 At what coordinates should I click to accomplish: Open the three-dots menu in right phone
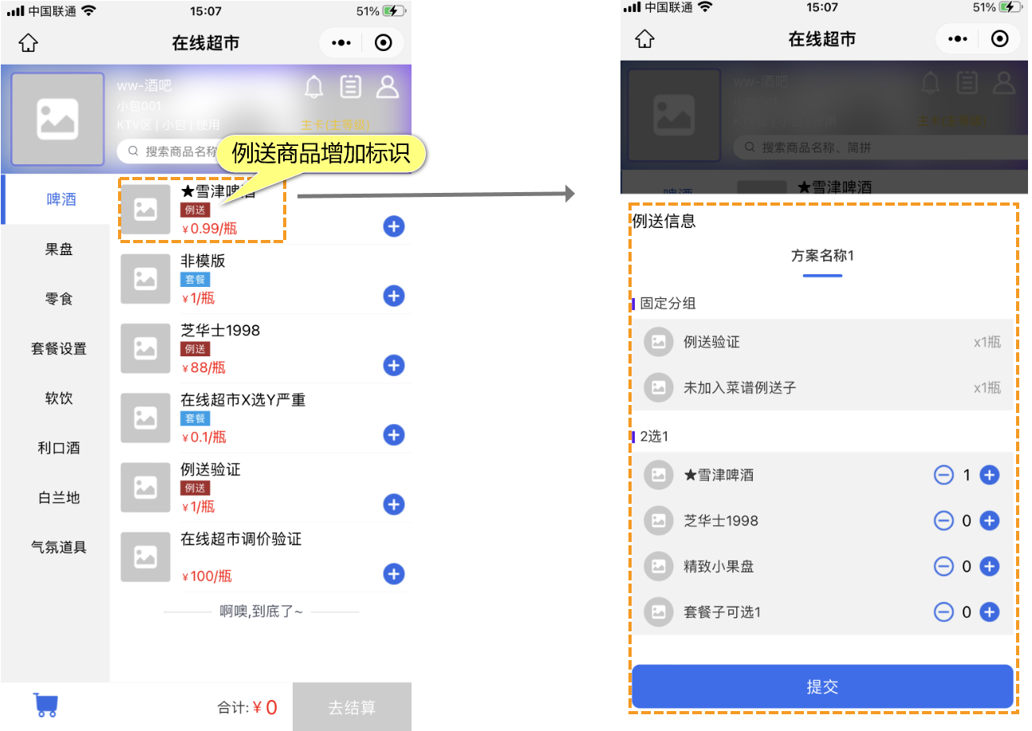[958, 39]
